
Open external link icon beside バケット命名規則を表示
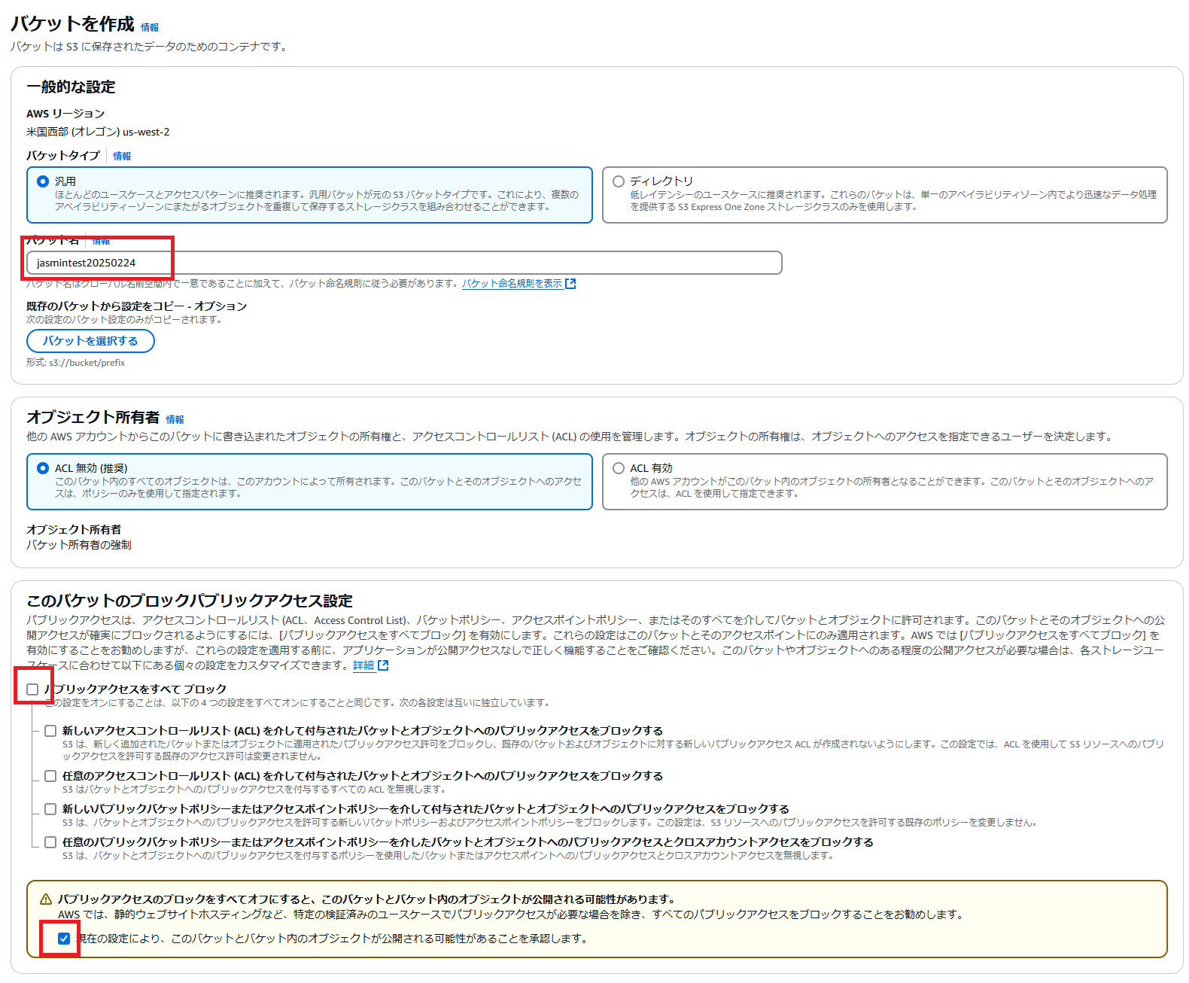[570, 284]
